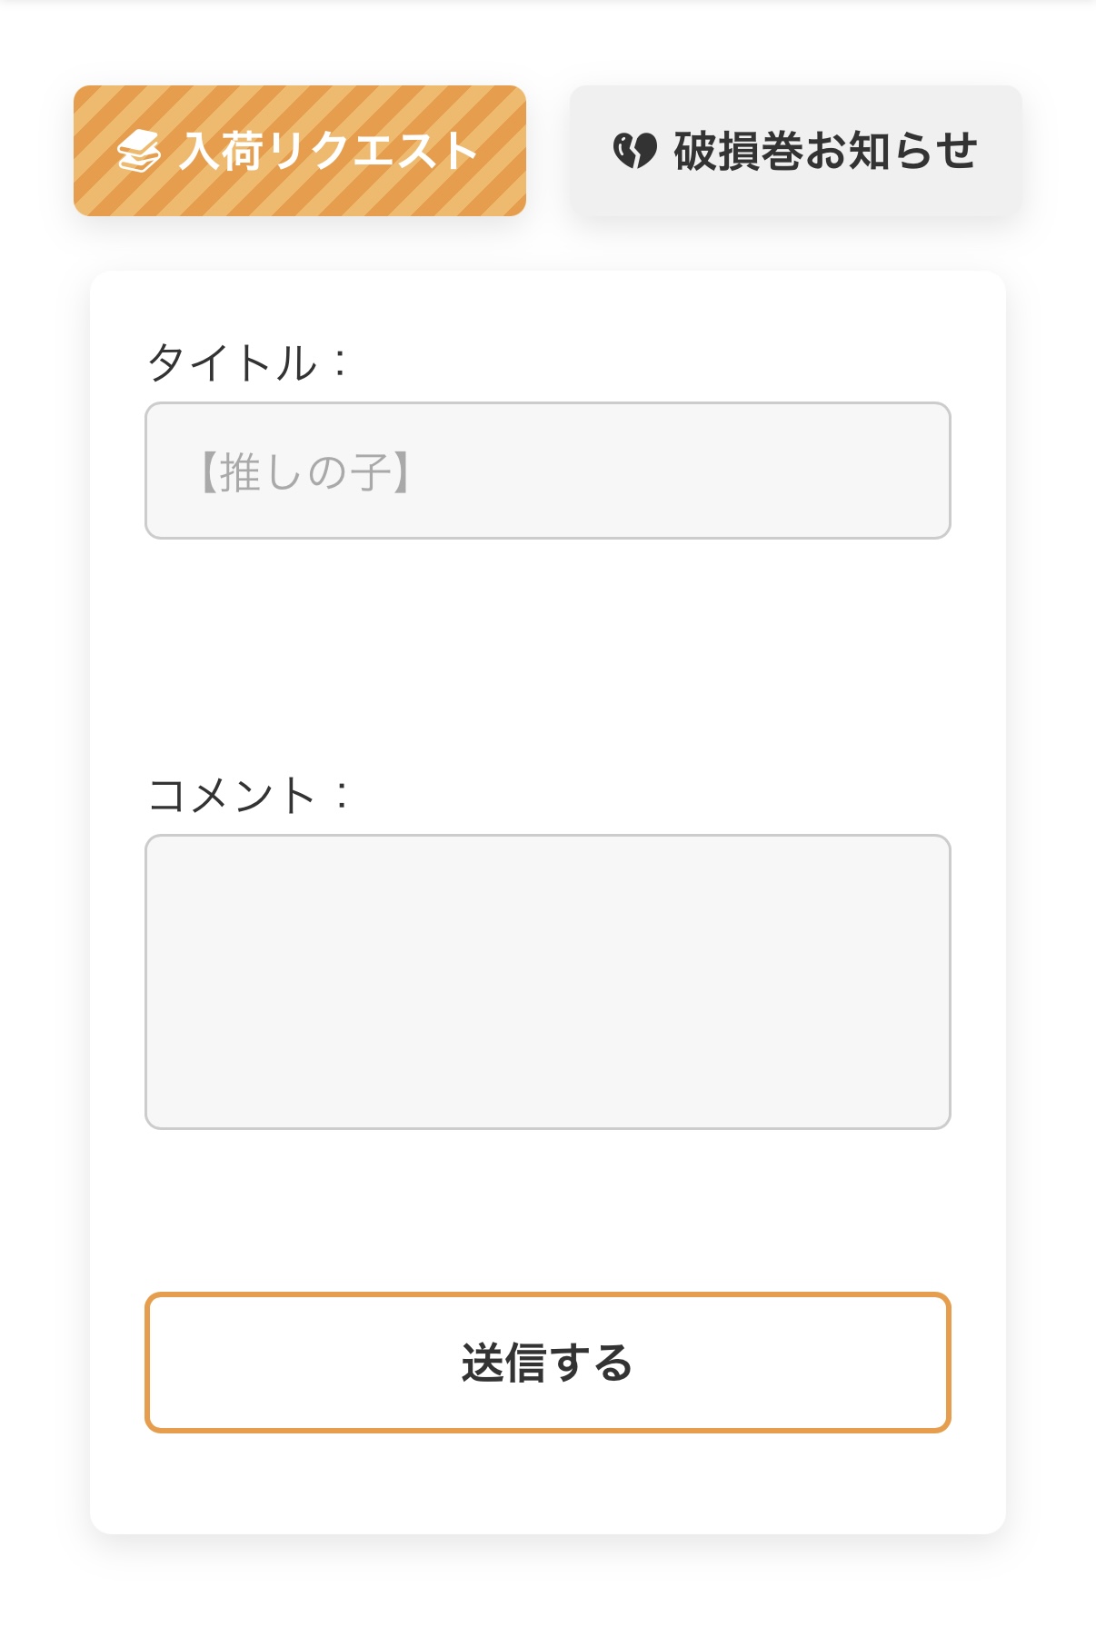Screen dimensions: 1096x1646
Task: Click the コメント： label text
Action: [x=249, y=795]
